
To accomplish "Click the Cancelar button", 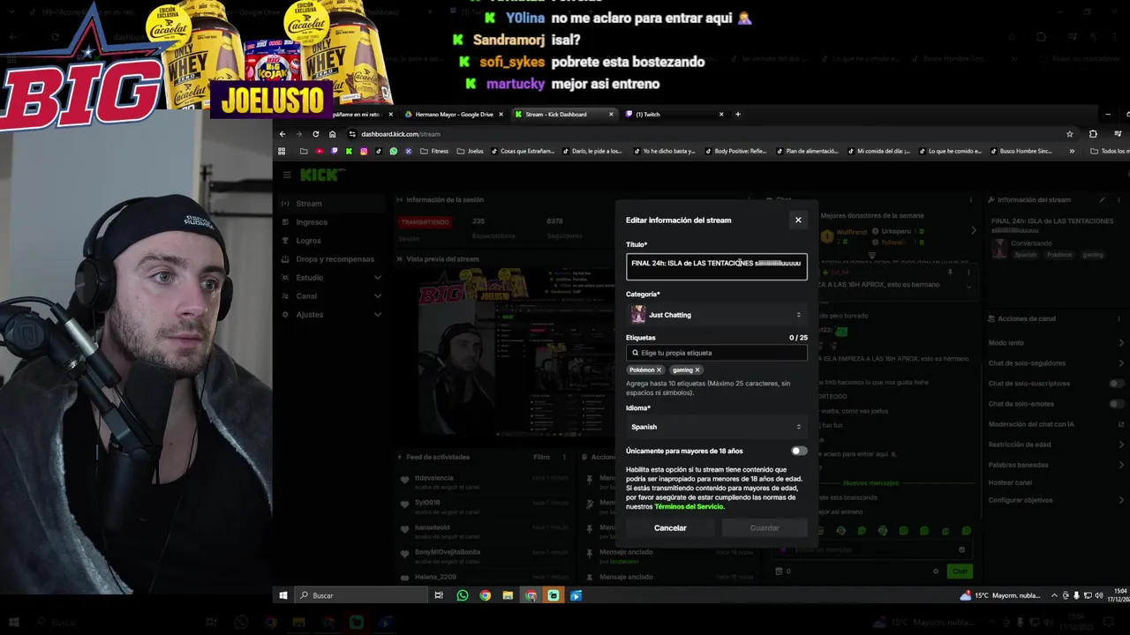I will click(670, 528).
